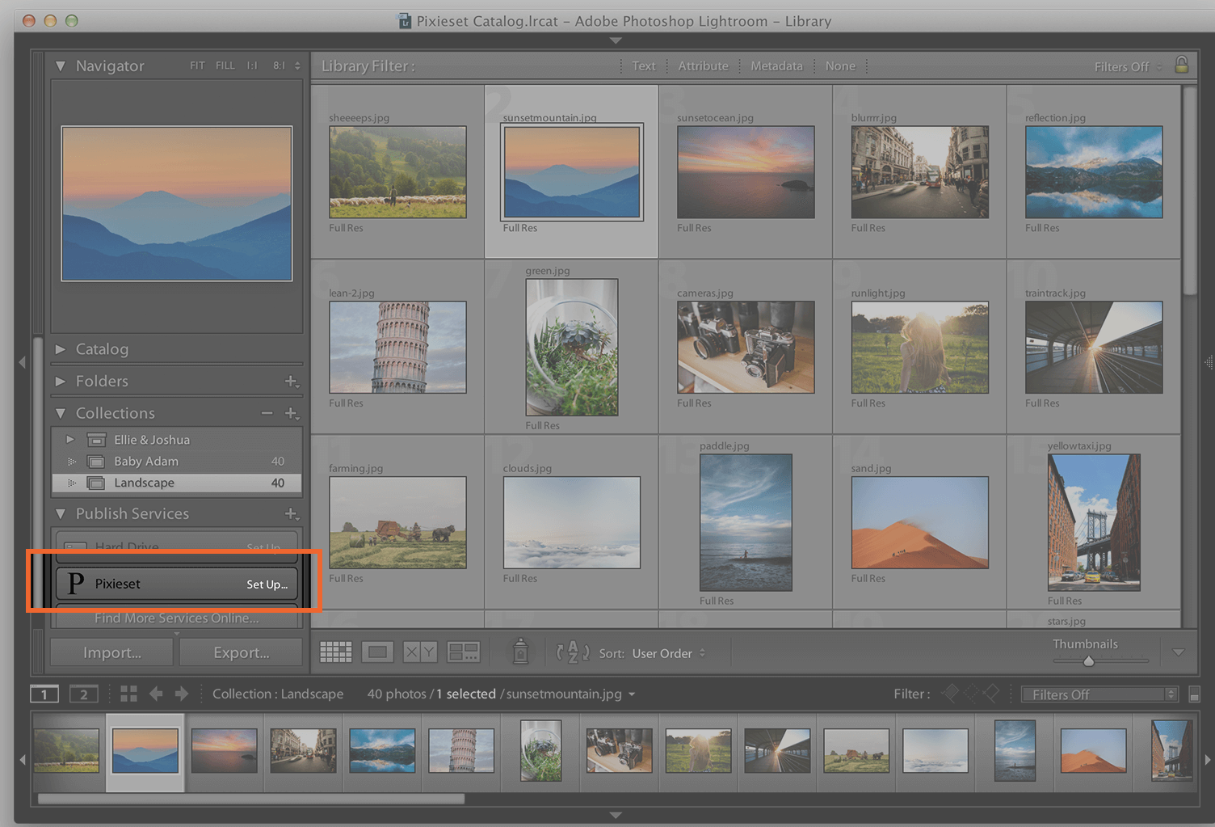Click Set Up for Pixieset

point(267,584)
